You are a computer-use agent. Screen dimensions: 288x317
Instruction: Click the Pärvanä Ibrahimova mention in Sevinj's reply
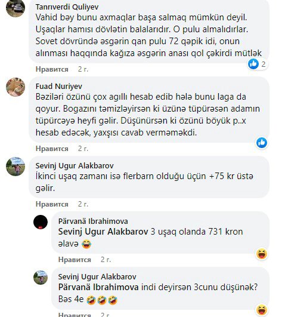coord(98,287)
